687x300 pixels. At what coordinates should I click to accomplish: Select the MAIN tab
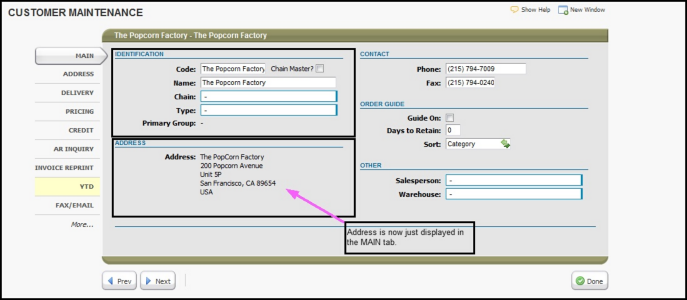[71, 56]
